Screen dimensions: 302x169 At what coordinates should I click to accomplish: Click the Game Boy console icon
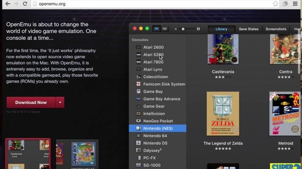click(x=138, y=92)
